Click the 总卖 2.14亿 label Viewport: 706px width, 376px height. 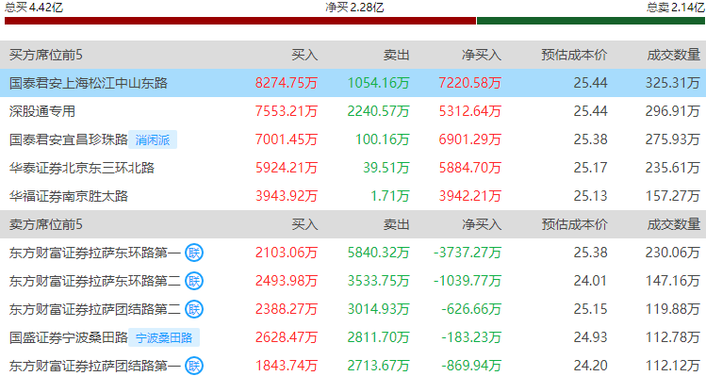(x=676, y=7)
